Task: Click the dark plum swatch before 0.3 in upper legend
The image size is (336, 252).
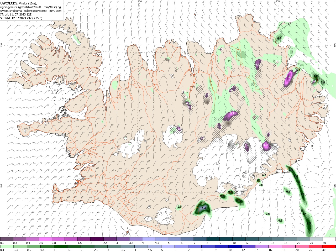Action: tap(7, 239)
